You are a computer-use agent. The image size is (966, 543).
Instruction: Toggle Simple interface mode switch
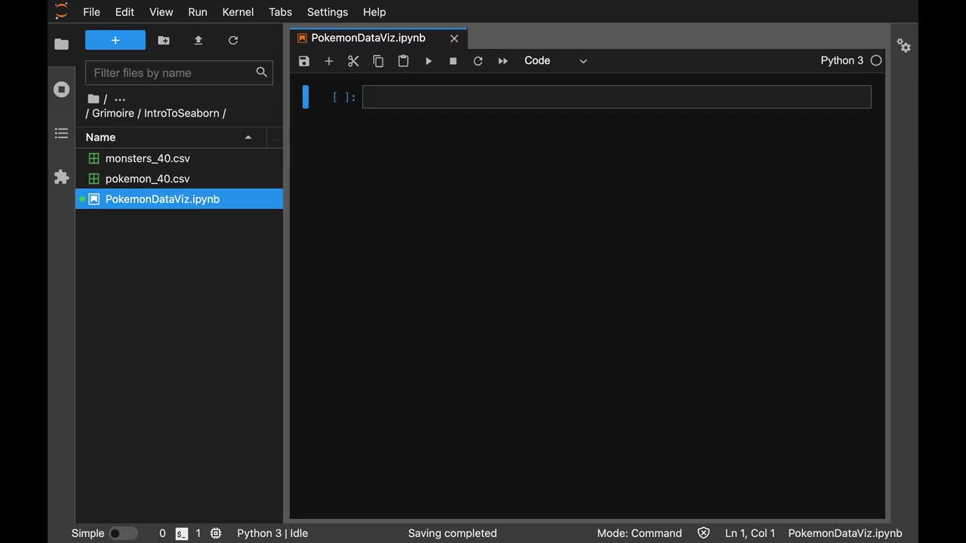(x=124, y=533)
